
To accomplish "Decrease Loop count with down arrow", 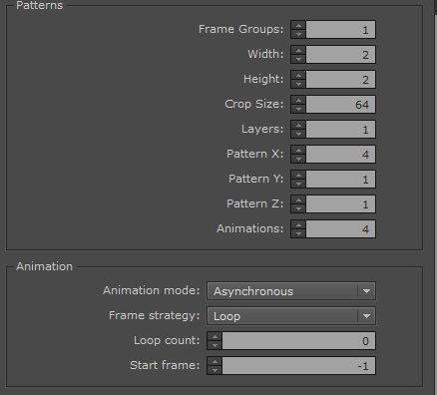I will 215,345.
